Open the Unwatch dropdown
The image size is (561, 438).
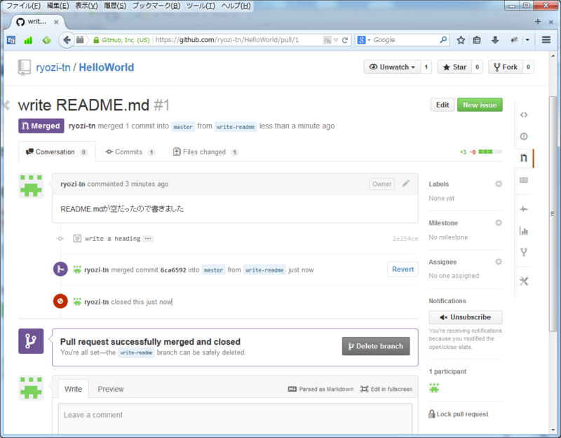click(392, 67)
